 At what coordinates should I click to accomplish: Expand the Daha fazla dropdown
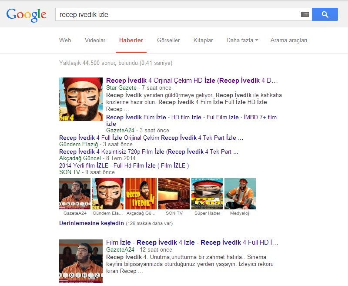(242, 40)
